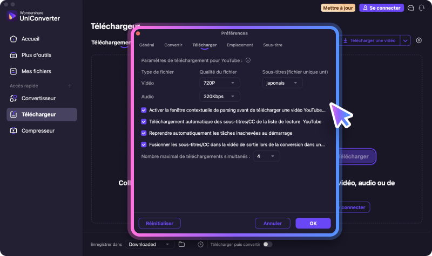Screen dimensions: 432x256
Task: Uncheck Reprendre automatiquement les tâches inachevées
Action: point(144,133)
